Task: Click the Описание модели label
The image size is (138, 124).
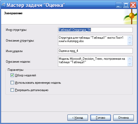Action: 18,62
